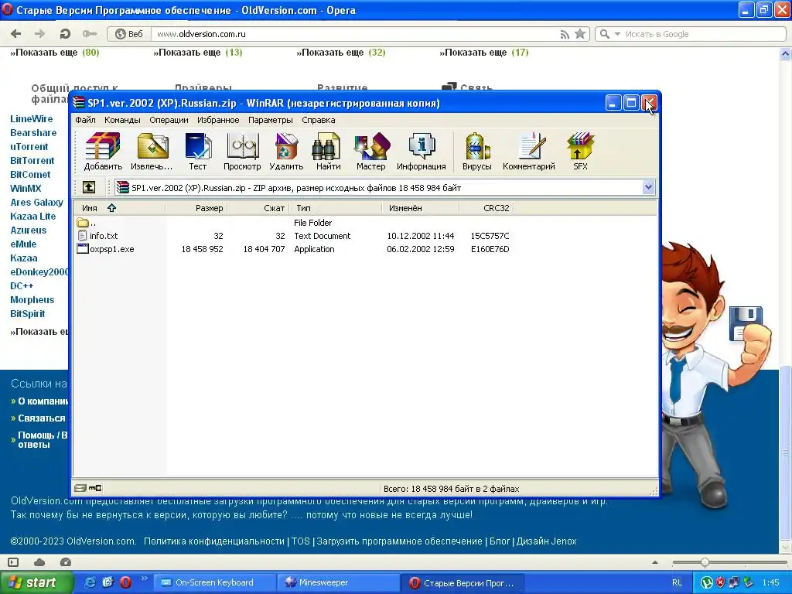Click the red shield security tray icon
The height and width of the screenshot is (594, 792).
tap(720, 582)
